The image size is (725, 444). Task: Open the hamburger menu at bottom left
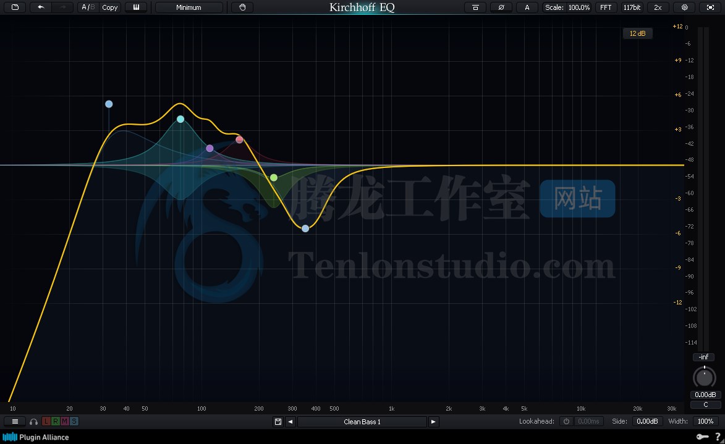(15, 421)
